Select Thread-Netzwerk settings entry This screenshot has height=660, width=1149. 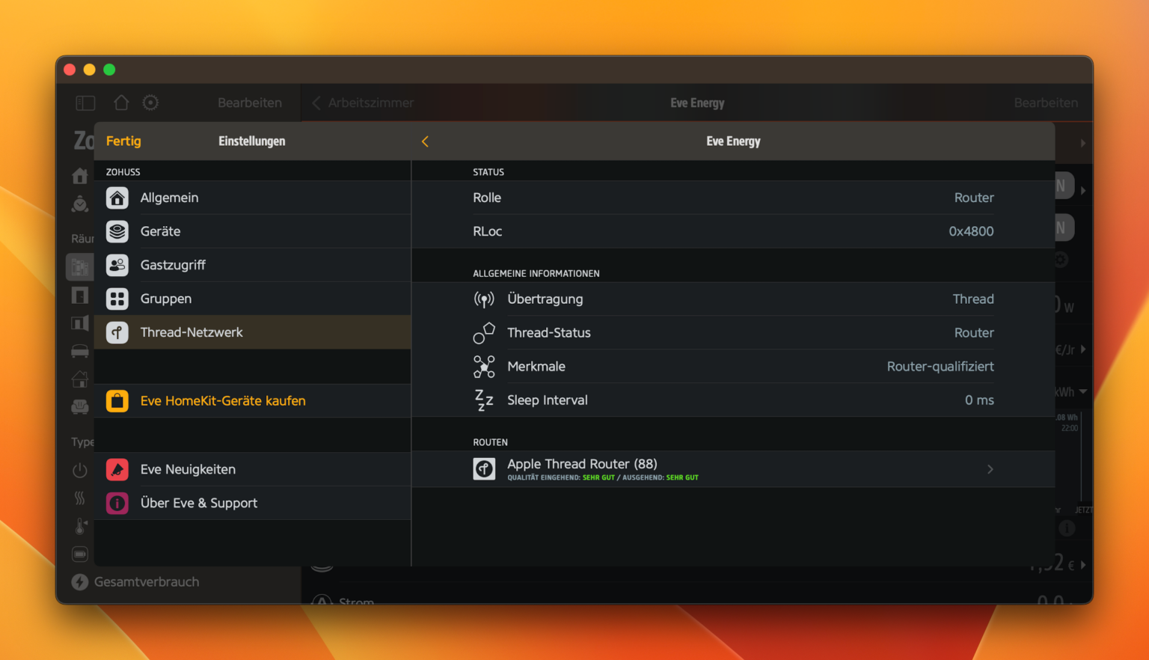tap(191, 332)
